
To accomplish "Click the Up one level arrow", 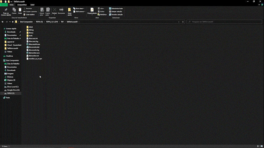I will 13,22.
